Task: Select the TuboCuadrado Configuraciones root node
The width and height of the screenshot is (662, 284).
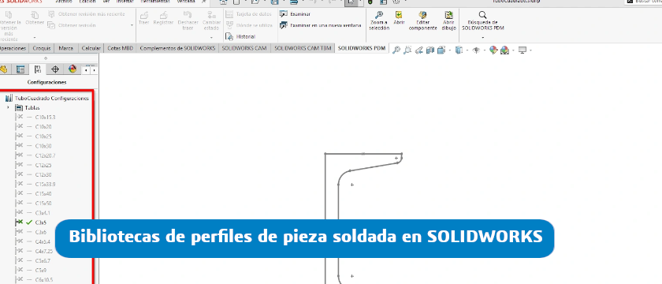Action: (47, 98)
